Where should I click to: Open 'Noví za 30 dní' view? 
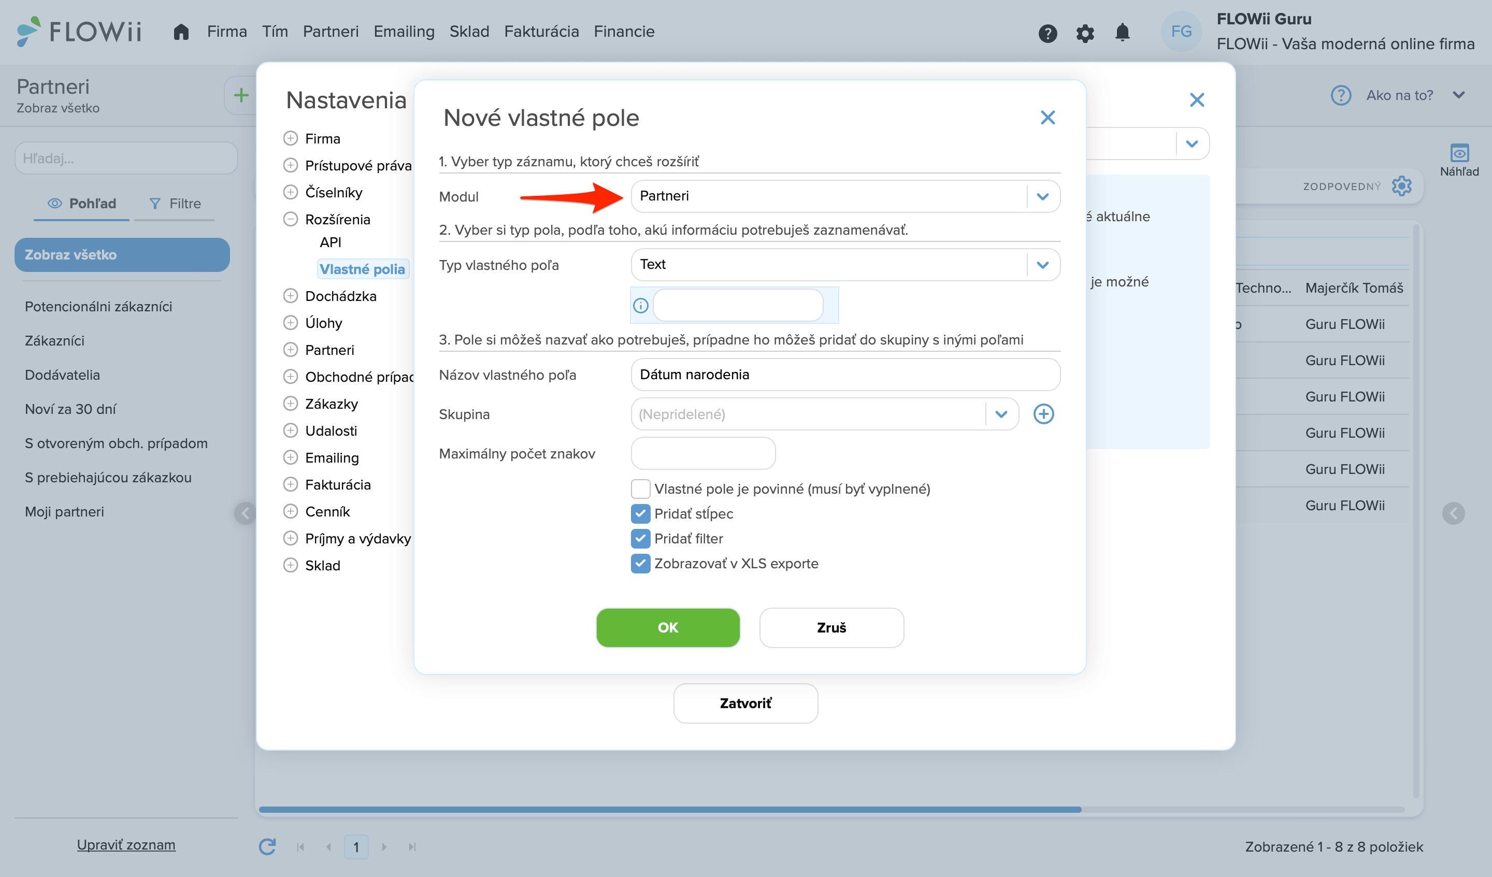tap(70, 409)
